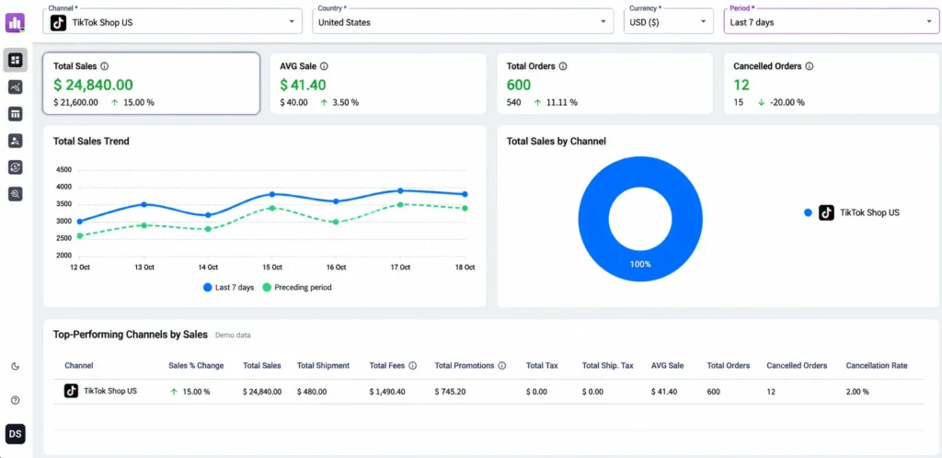Open the magnifier research sidebar icon

click(16, 193)
